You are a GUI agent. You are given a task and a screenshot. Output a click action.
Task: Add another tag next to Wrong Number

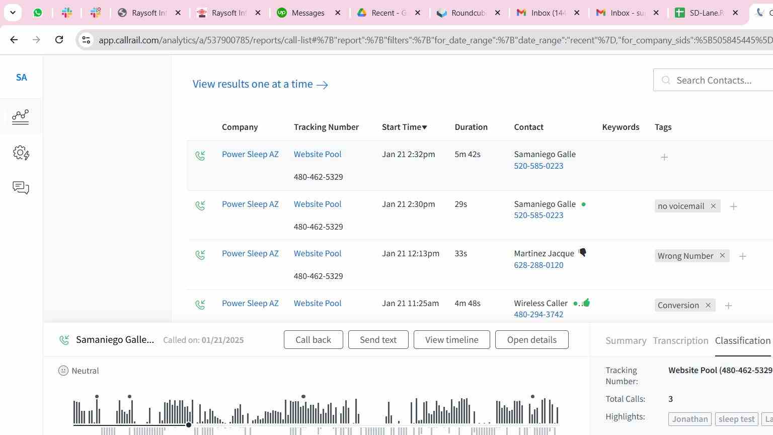point(742,256)
